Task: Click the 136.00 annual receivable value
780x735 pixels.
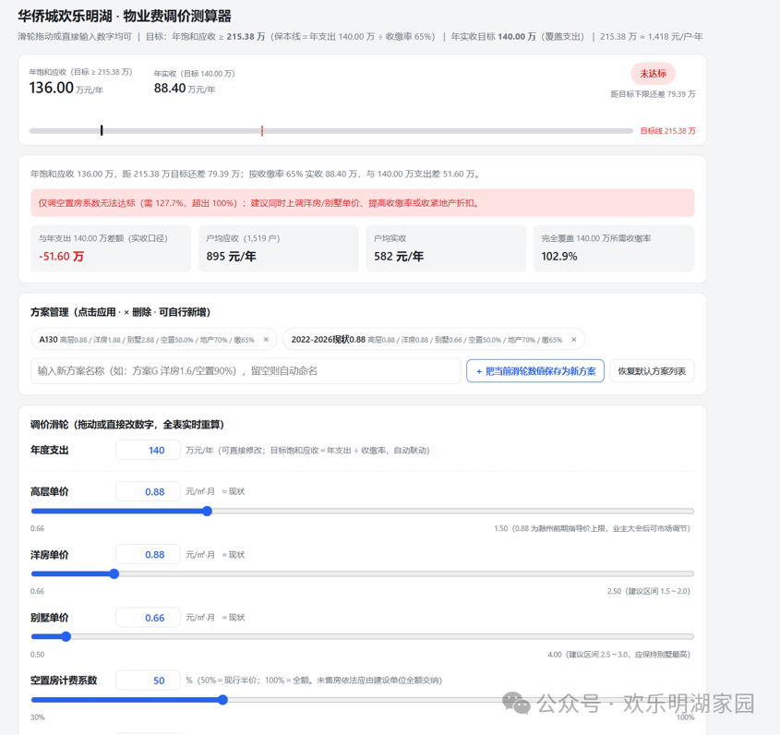Action: [52, 88]
